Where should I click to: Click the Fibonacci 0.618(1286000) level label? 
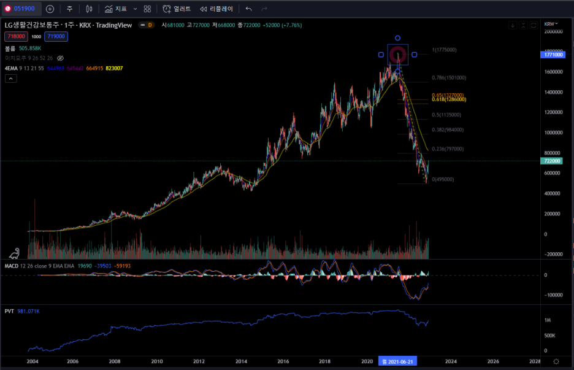(449, 99)
